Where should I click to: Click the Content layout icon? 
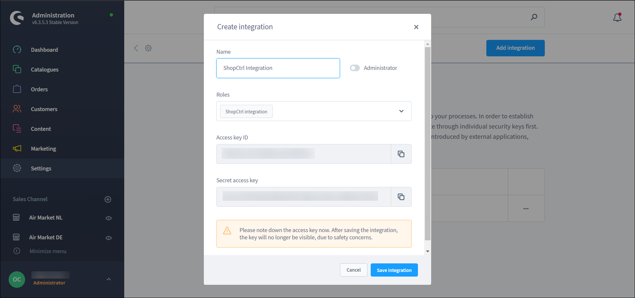(17, 129)
